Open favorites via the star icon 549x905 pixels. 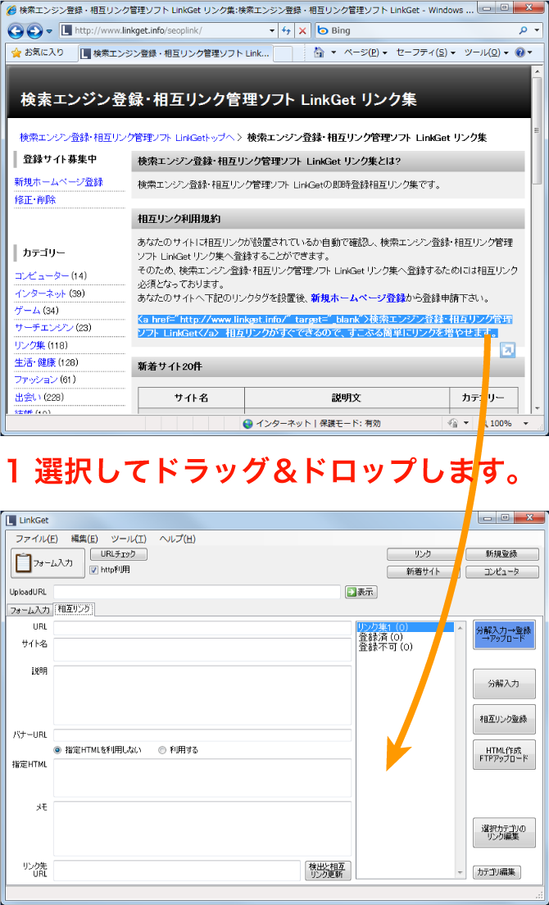point(16,52)
